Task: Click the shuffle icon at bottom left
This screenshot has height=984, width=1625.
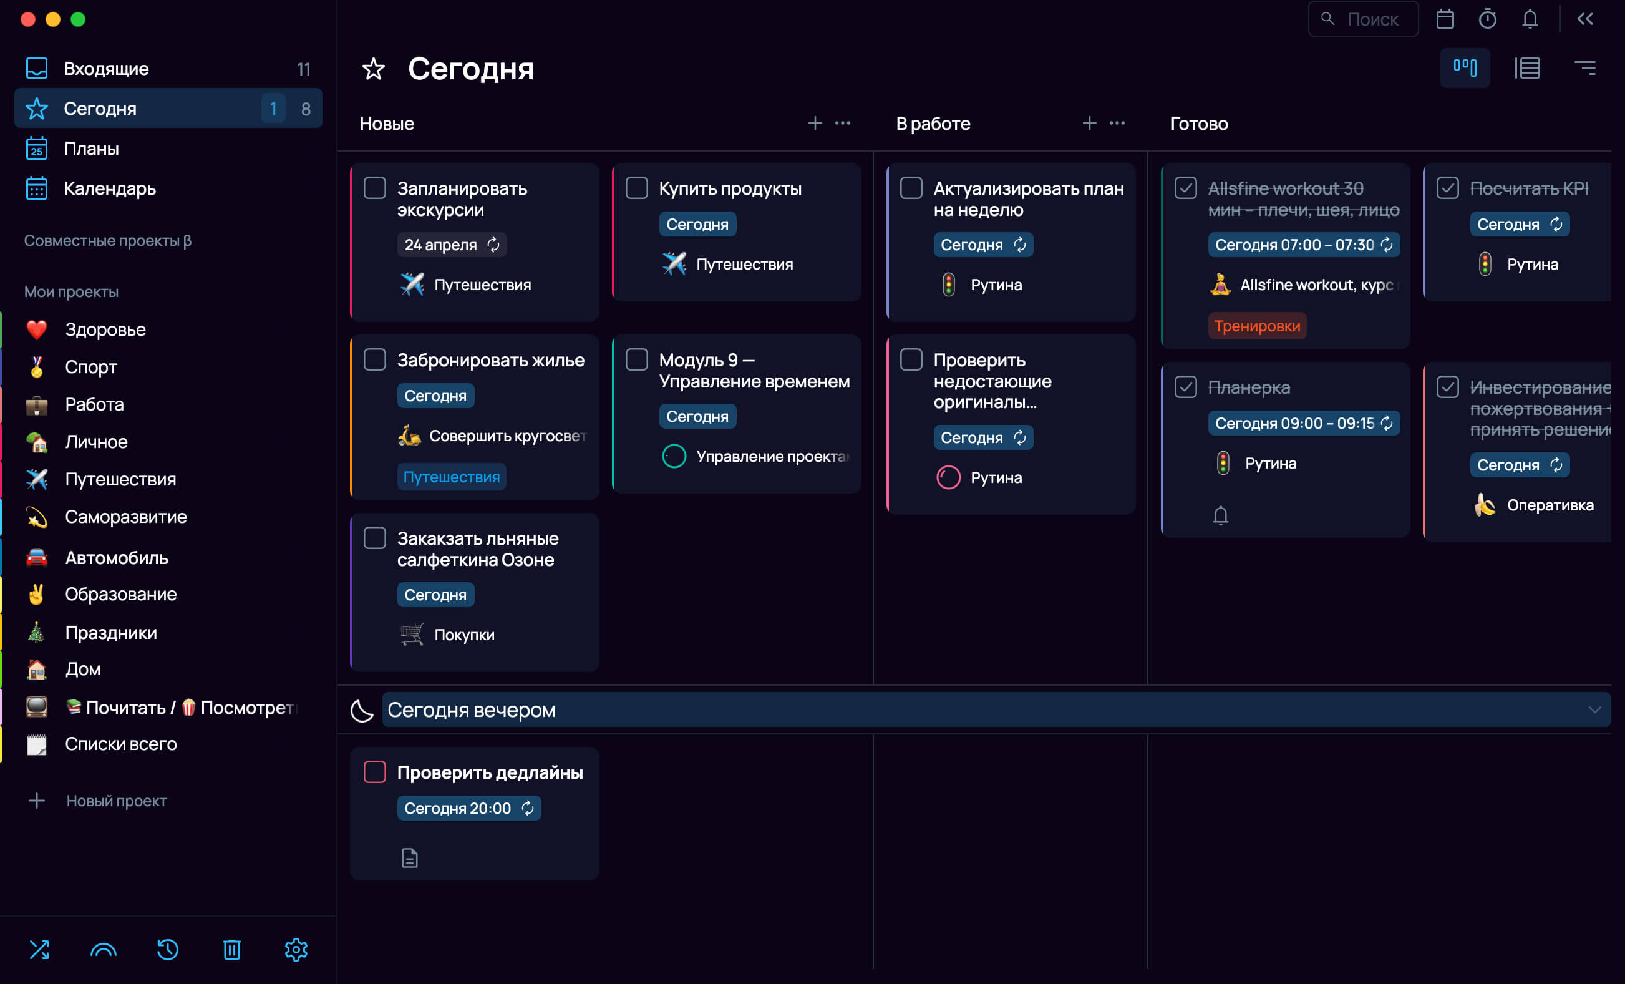Action: coord(39,949)
